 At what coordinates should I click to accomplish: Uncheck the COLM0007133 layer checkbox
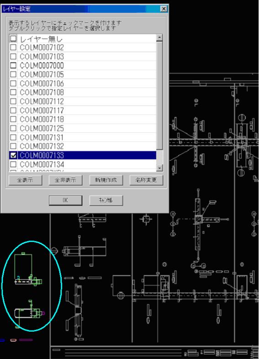point(13,155)
